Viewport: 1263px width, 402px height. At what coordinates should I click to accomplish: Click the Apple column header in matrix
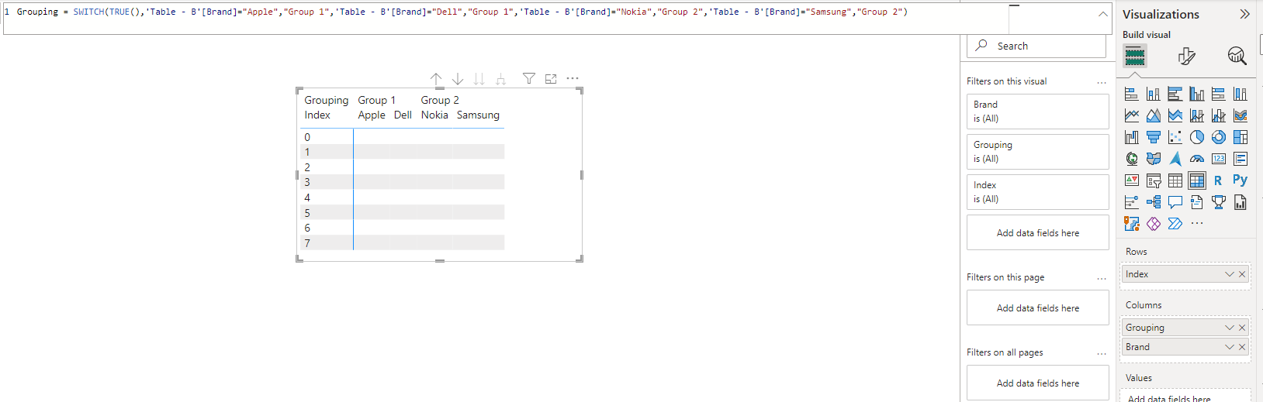372,115
